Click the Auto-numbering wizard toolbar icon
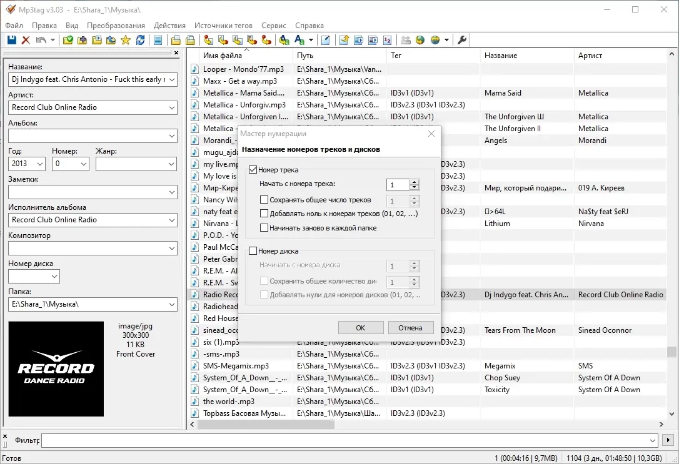679x464 pixels. [388, 40]
